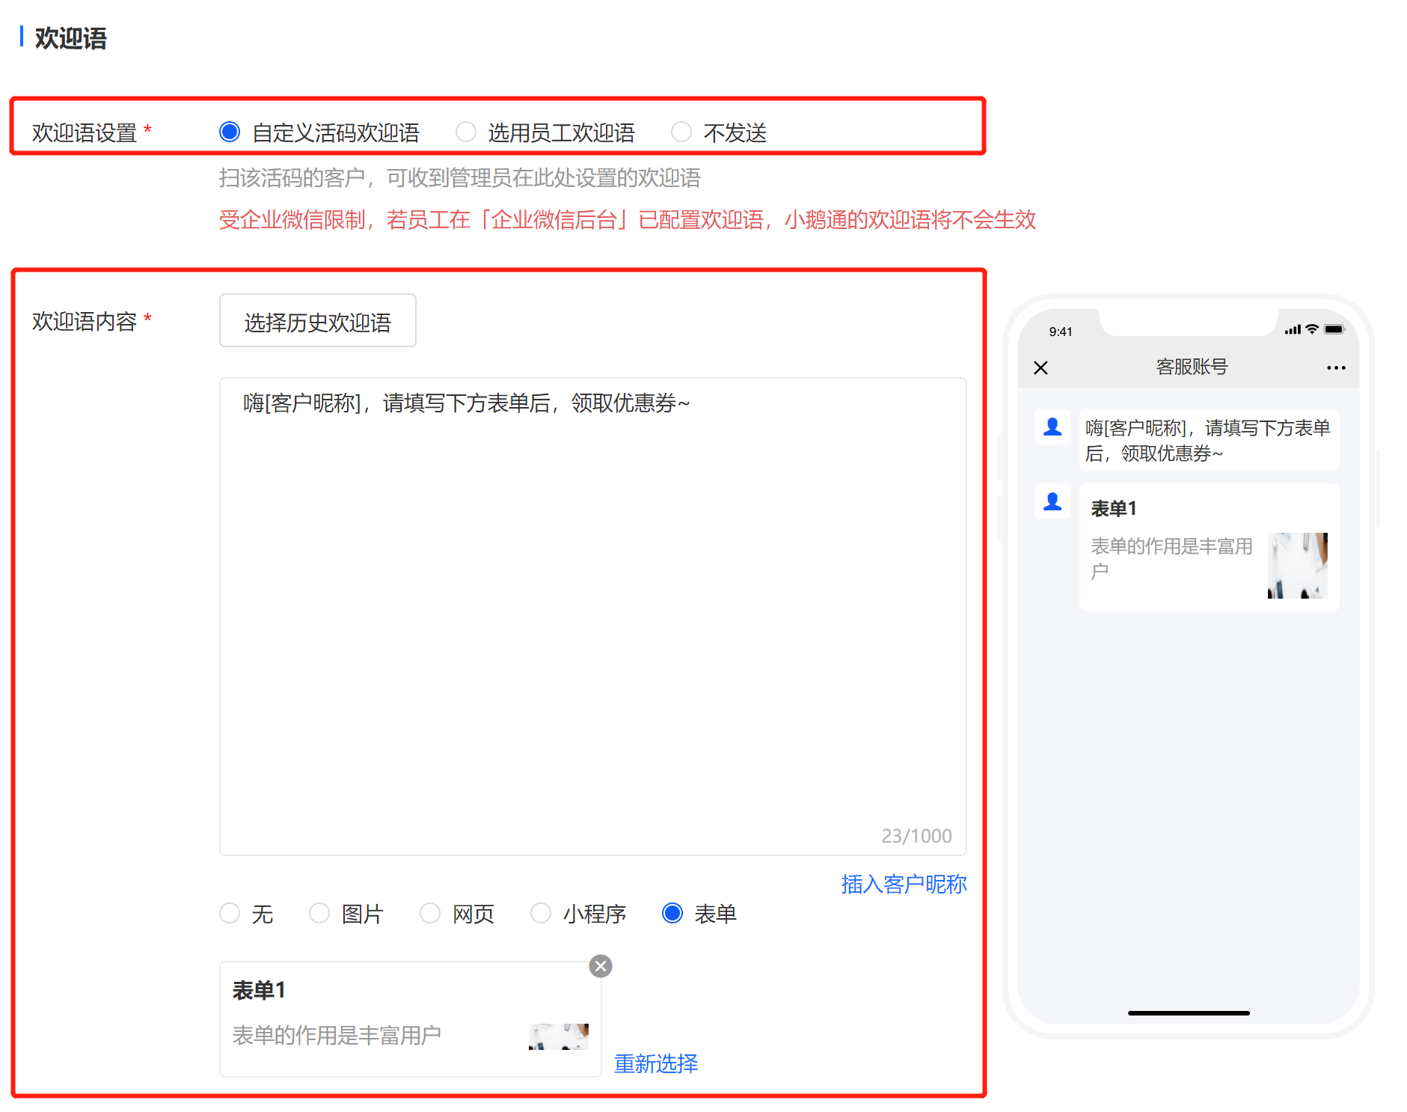This screenshot has height=1112, width=1407.
Task: Click the 欢迎语内容 field label
Action: click(85, 322)
